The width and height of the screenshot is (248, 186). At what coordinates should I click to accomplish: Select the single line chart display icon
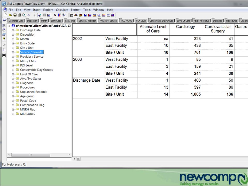click(99, 15)
